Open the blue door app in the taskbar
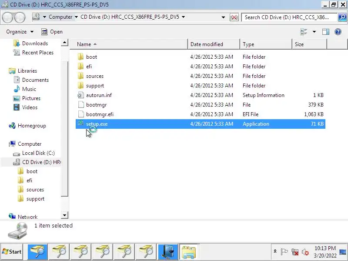The height and width of the screenshot is (261, 348). (x=168, y=252)
